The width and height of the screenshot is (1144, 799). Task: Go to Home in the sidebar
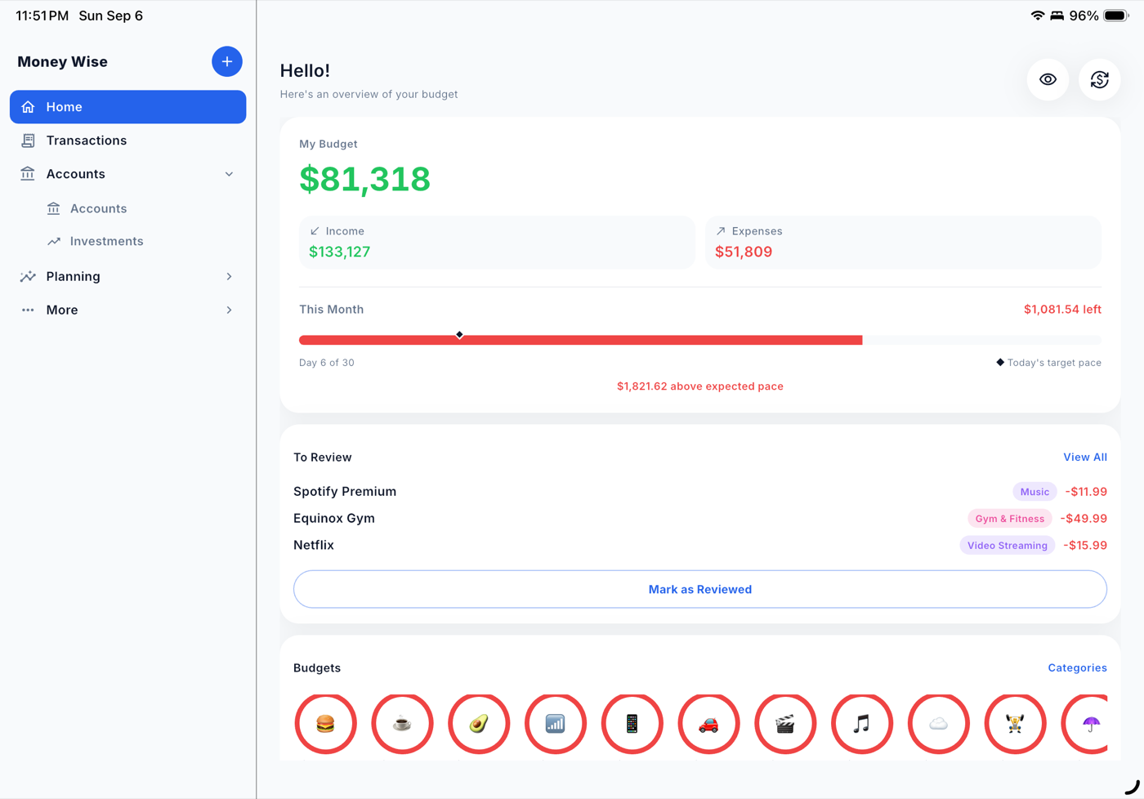[x=127, y=107]
